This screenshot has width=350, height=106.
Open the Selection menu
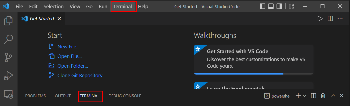click(54, 6)
